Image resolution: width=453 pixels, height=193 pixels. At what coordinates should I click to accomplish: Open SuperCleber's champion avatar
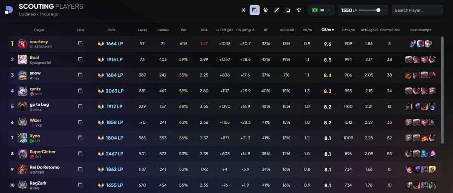(23, 154)
